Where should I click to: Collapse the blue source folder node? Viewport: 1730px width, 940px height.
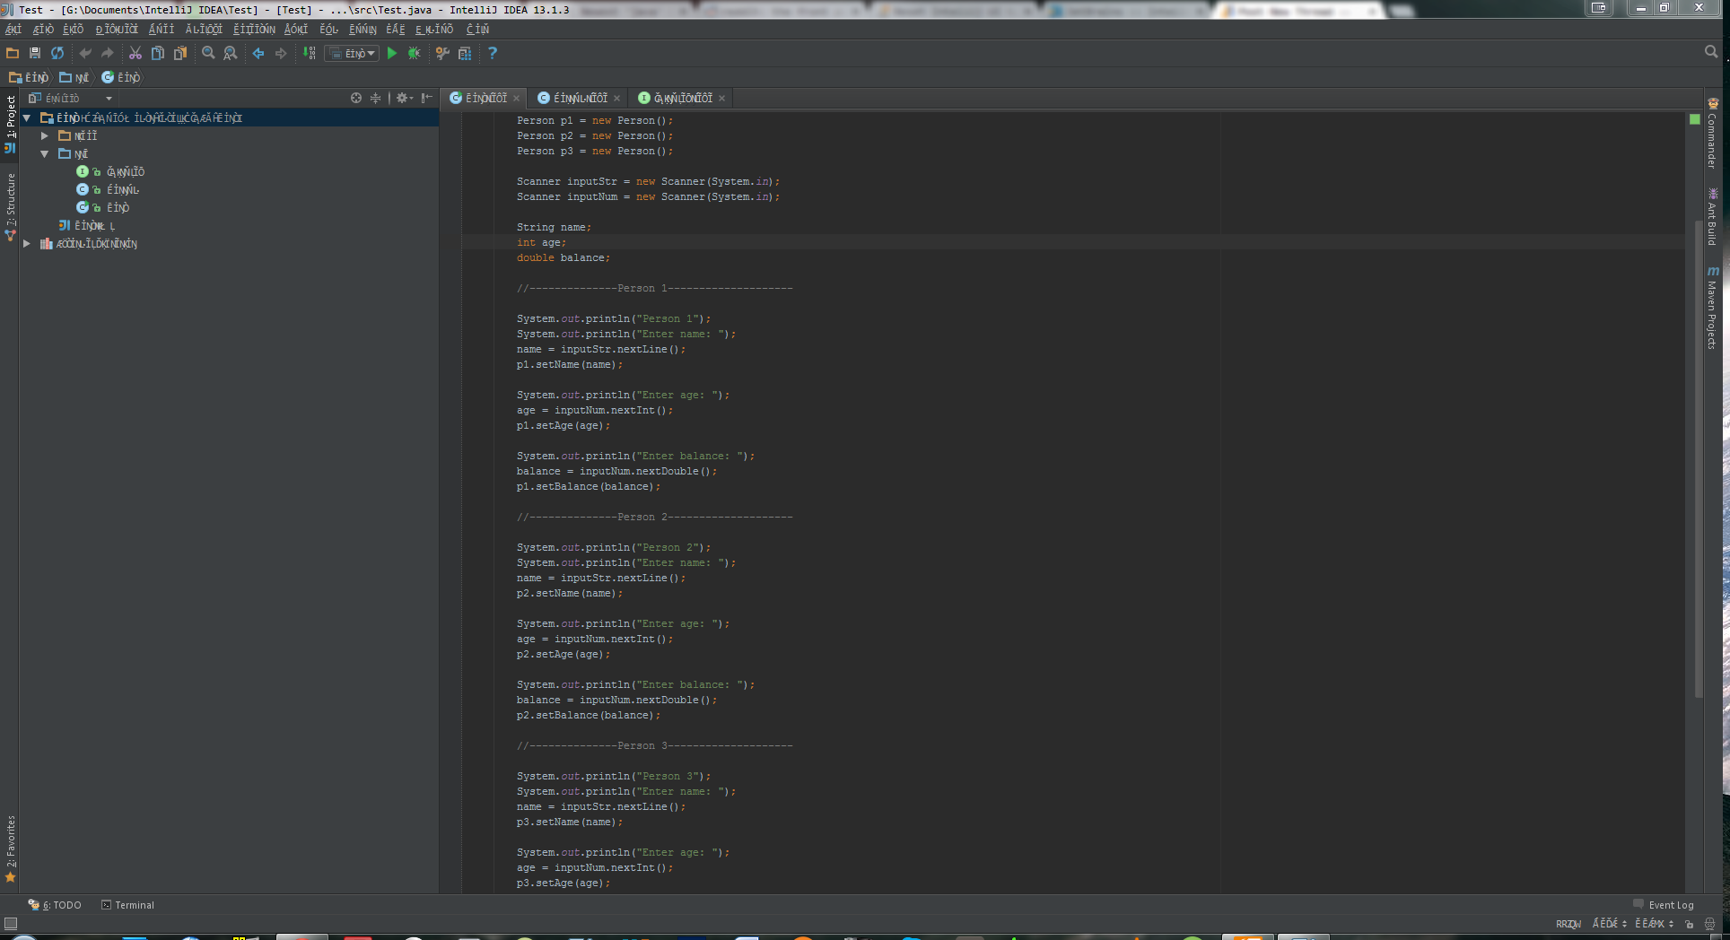45,154
